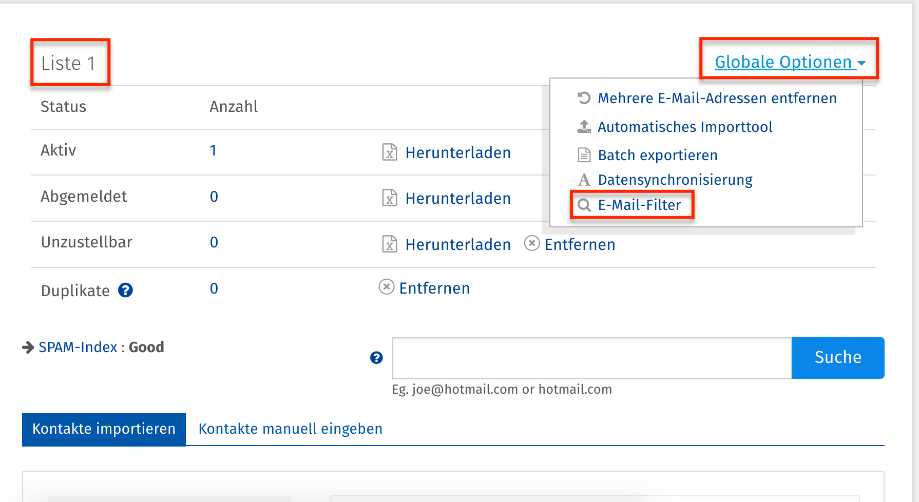Collapse the Globale Optionen dropdown
919x502 pixels.
[x=790, y=62]
